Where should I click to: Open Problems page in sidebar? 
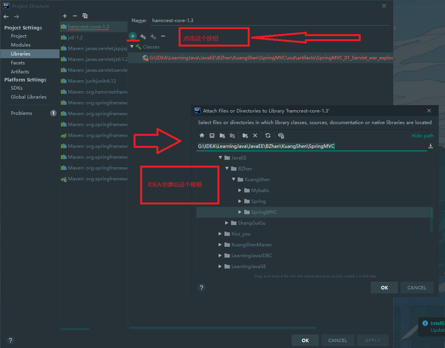point(22,113)
